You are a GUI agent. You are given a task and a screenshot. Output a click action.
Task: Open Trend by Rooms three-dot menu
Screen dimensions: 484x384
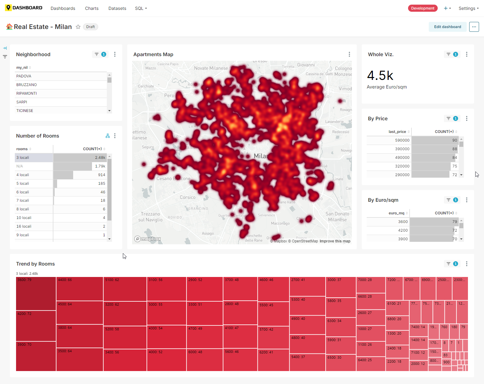point(467,264)
